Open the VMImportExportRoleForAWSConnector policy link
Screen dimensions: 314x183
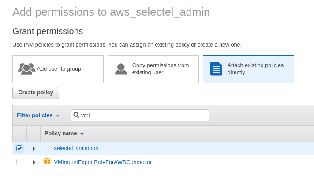103,162
